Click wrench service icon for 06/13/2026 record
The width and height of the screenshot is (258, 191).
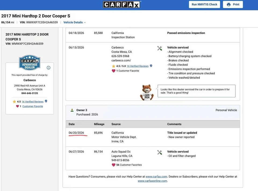pyautogui.click(x=160, y=48)
